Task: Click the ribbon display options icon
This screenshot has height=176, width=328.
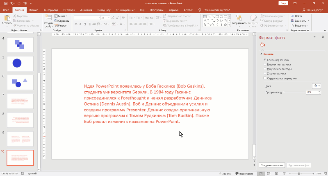Action: pos(295,3)
